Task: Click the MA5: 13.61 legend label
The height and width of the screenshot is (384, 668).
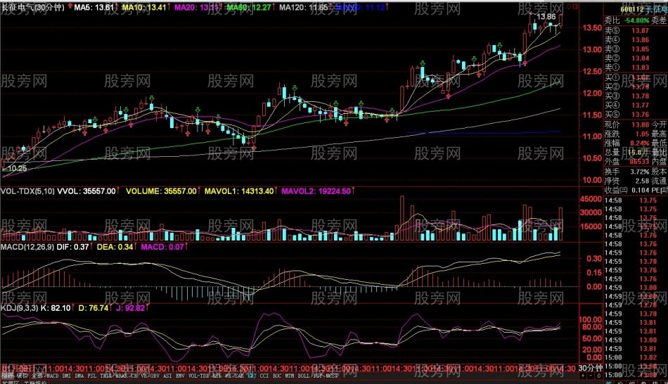Action: (x=94, y=7)
